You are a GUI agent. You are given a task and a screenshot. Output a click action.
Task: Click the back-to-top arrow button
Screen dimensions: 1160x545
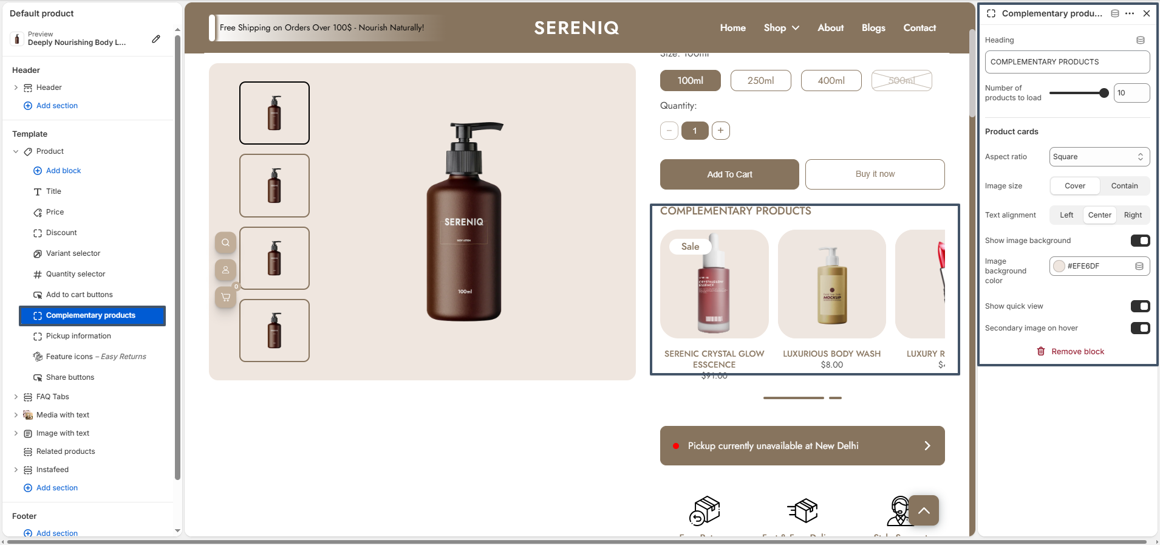(924, 510)
